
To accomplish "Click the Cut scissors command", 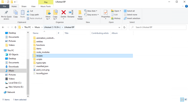I will click(x=30, y=11).
